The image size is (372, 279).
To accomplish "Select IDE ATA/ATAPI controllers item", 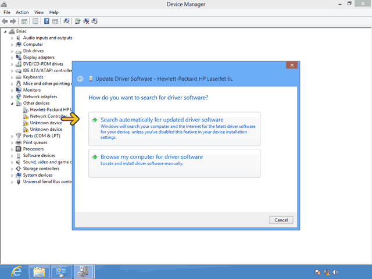I will click(48, 70).
